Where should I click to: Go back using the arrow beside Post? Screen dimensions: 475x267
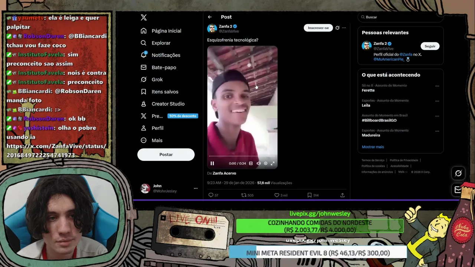point(210,17)
